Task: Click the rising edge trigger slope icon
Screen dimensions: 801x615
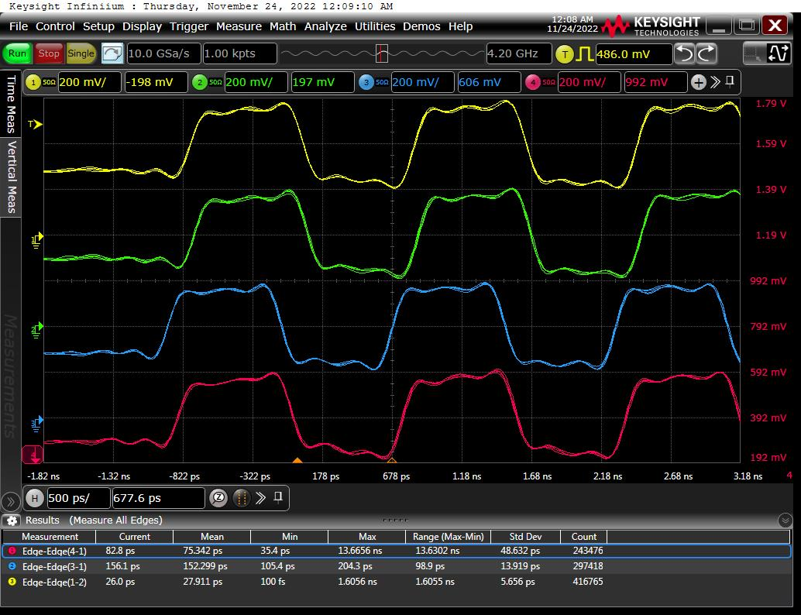Action: click(x=584, y=54)
